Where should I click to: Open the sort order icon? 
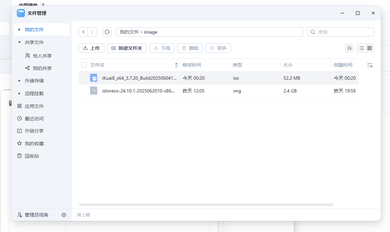click(x=349, y=48)
